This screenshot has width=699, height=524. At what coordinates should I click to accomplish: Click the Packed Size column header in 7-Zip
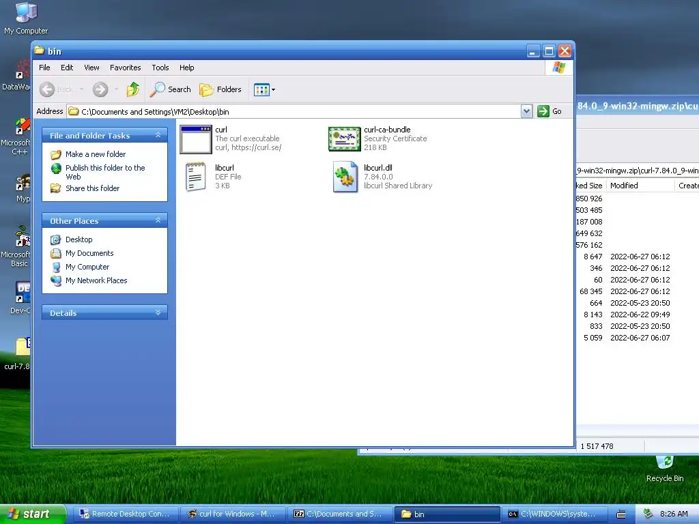pyautogui.click(x=590, y=186)
